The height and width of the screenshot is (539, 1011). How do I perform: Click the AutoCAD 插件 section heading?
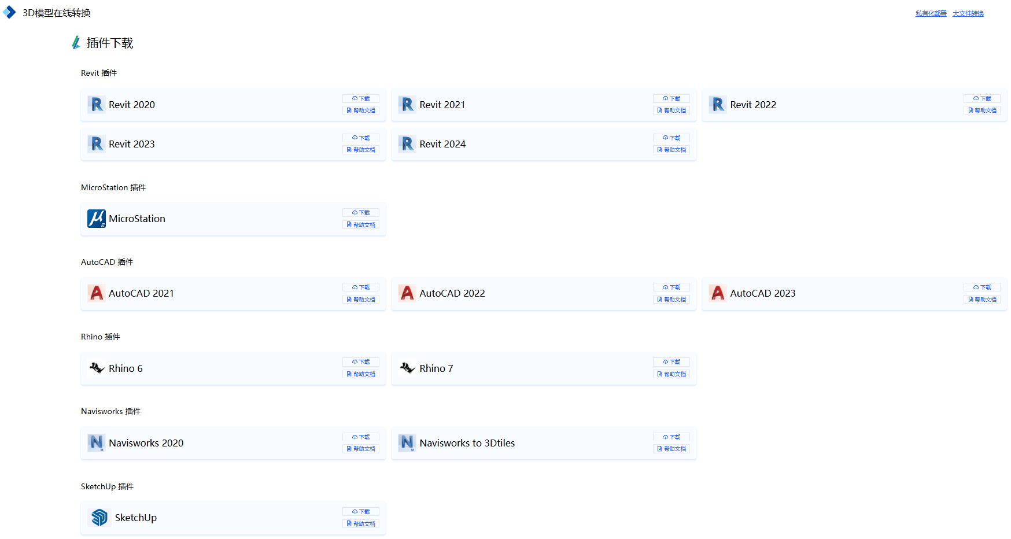pos(107,262)
